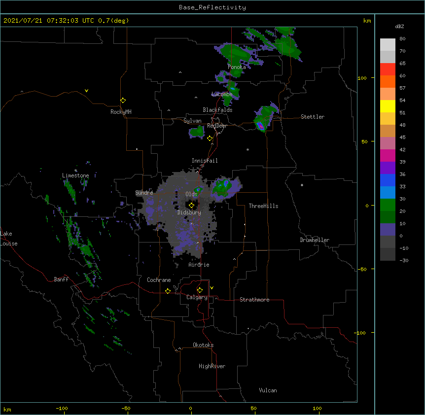Click the slate purple 10 dBZ swatch
The image size is (425, 415).
point(388,230)
